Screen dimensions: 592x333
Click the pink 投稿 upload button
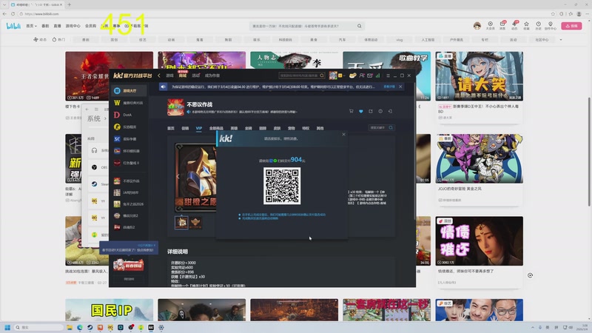[571, 26]
